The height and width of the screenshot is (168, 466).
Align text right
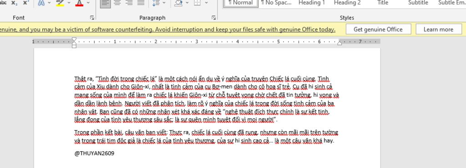[129, 3]
